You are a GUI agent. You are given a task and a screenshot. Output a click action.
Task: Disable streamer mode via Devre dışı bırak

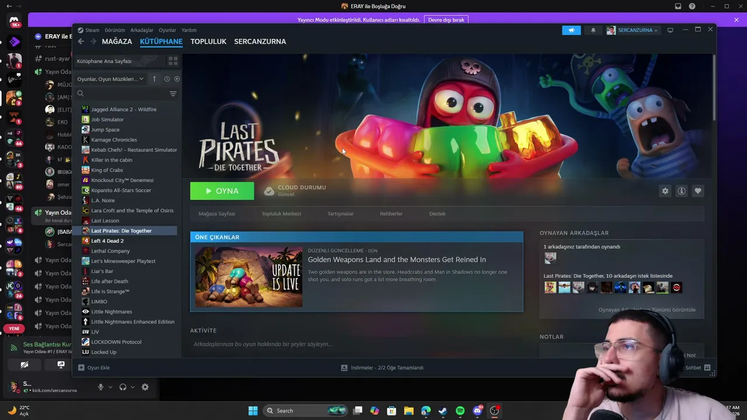(446, 20)
